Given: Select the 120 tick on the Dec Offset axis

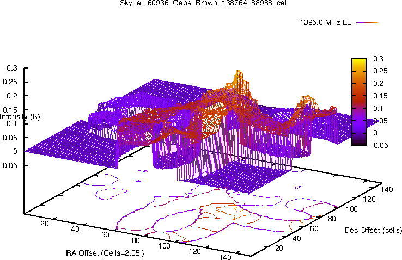Looking at the screenshot, I should click(x=369, y=199).
